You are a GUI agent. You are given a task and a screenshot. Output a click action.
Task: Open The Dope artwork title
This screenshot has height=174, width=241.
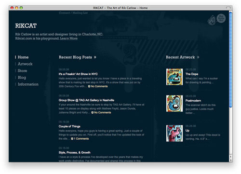(x=192, y=74)
